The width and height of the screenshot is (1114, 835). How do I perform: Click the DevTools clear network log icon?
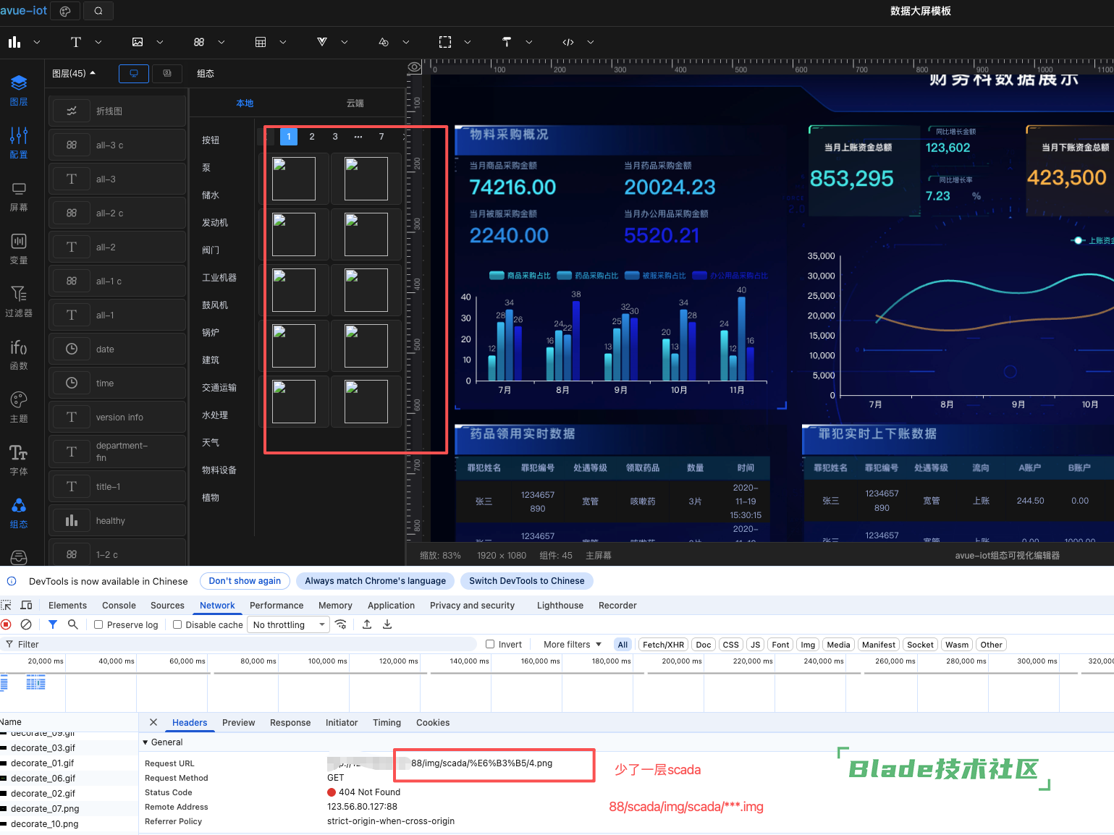tap(26, 624)
